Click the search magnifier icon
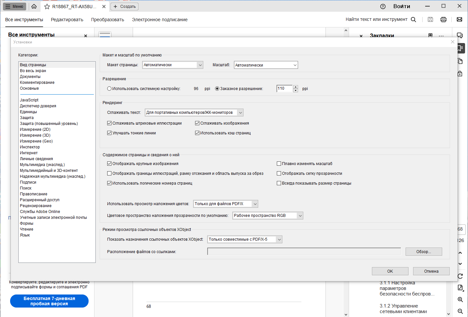Screen dimensions: 468x317 point(413,20)
